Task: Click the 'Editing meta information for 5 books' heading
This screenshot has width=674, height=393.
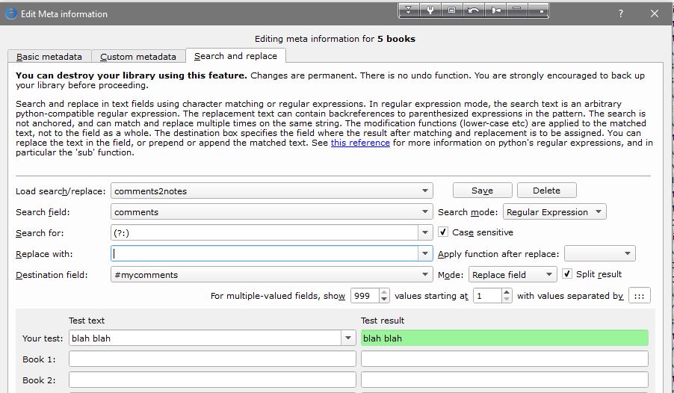Action: tap(335, 39)
